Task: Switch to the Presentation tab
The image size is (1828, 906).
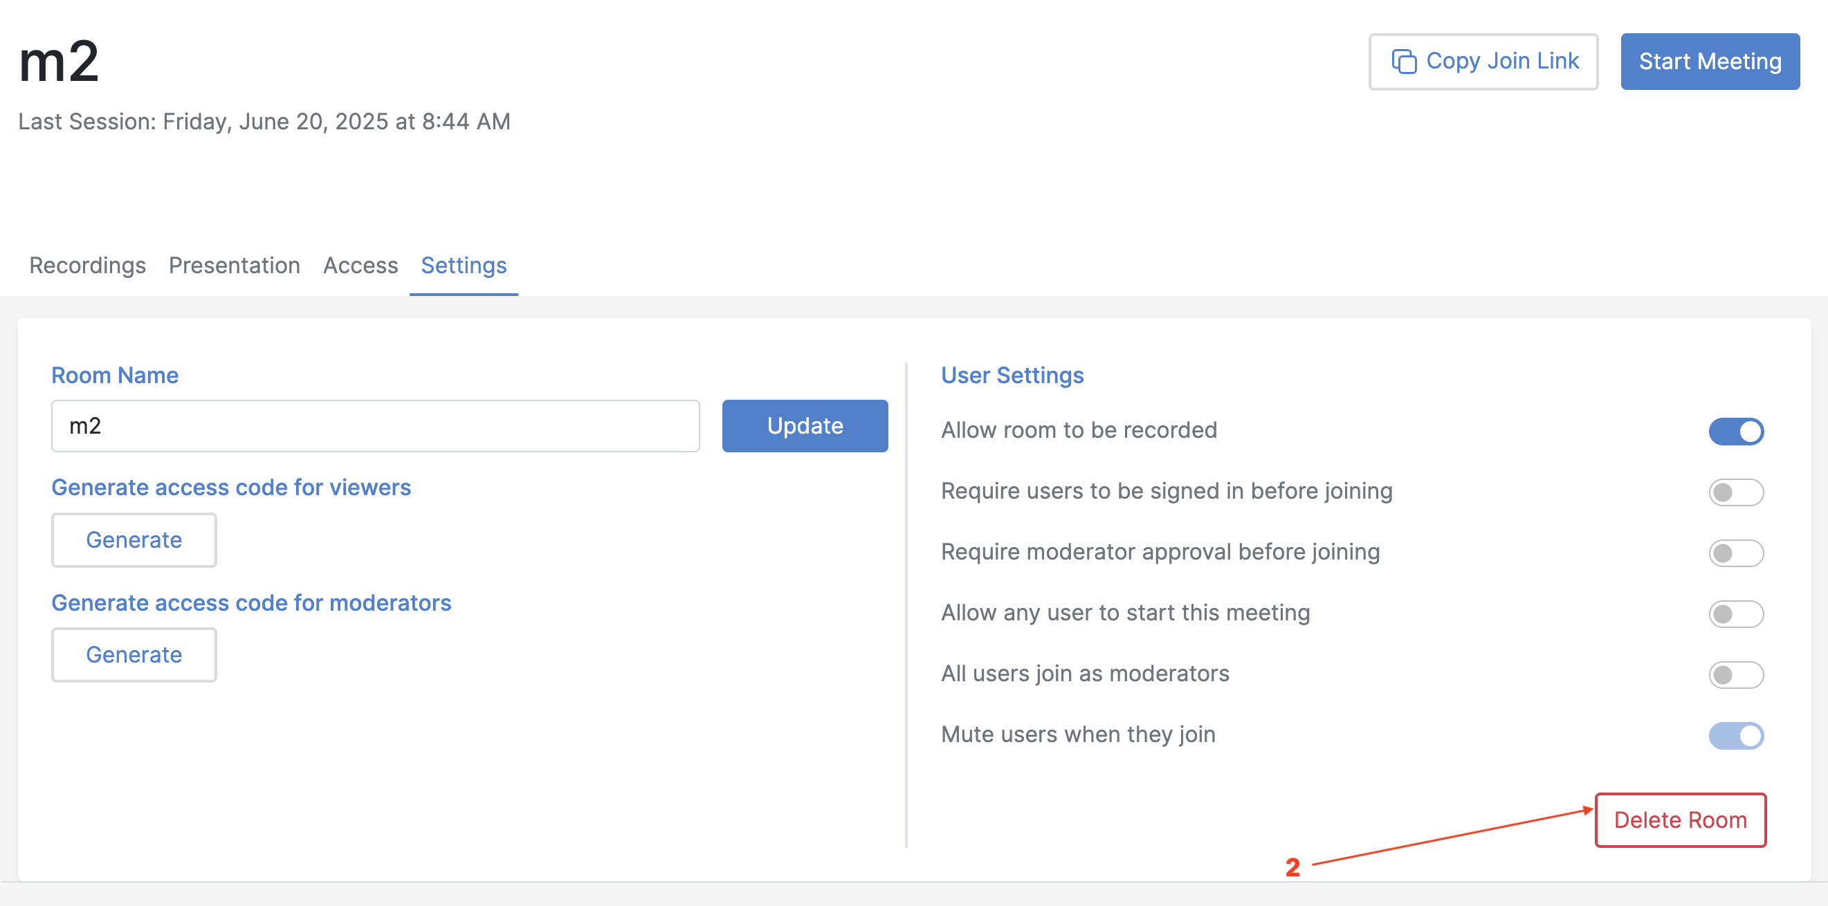Action: pyautogui.click(x=234, y=266)
